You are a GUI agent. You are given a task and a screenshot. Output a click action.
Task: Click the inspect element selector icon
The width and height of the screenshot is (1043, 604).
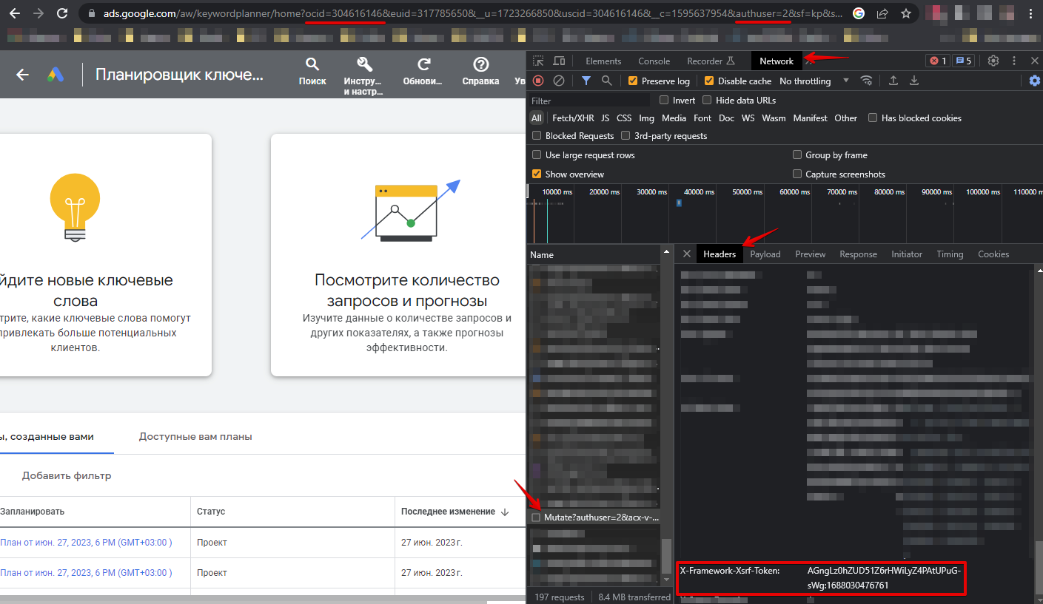538,61
